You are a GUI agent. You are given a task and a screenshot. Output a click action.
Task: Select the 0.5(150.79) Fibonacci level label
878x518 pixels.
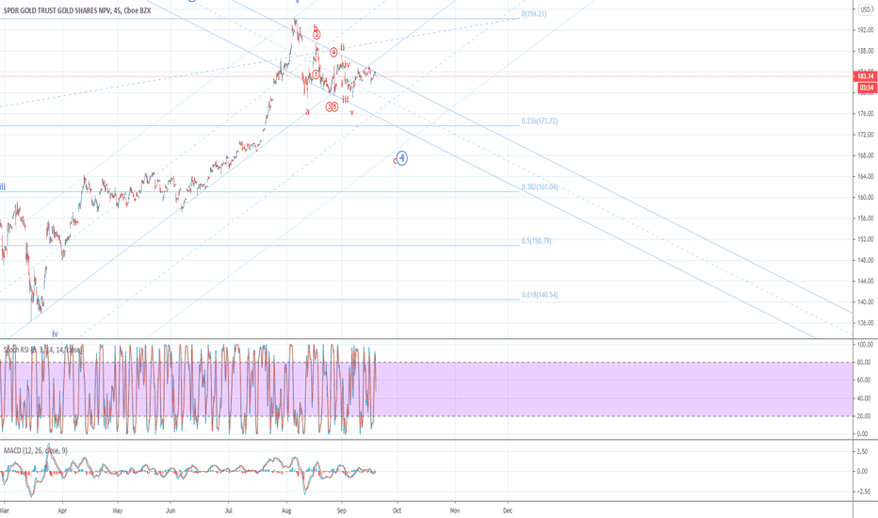[x=536, y=241]
